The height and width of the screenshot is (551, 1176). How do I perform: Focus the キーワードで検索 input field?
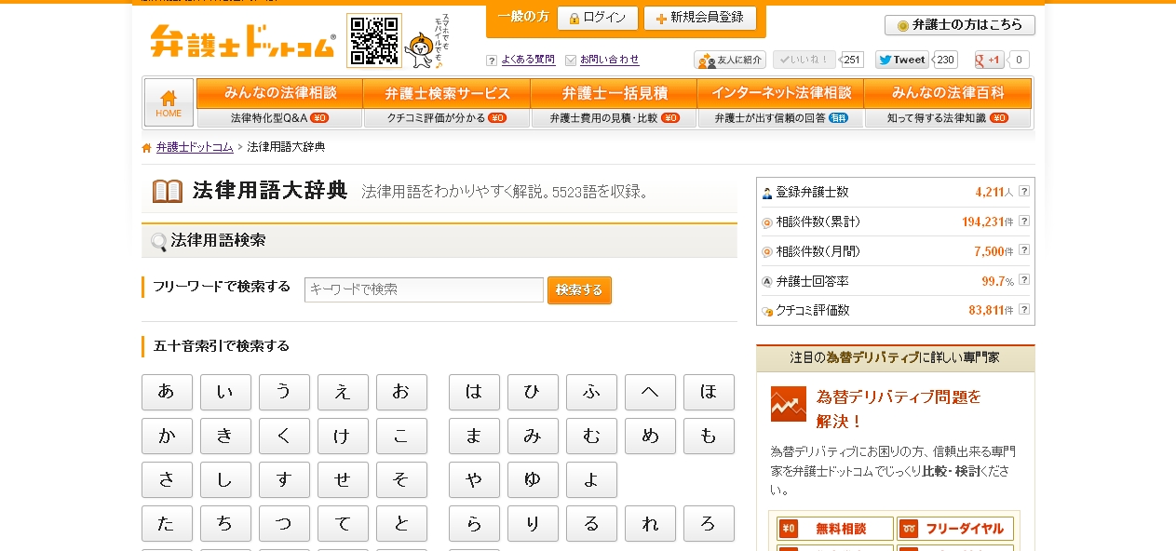[x=424, y=289]
